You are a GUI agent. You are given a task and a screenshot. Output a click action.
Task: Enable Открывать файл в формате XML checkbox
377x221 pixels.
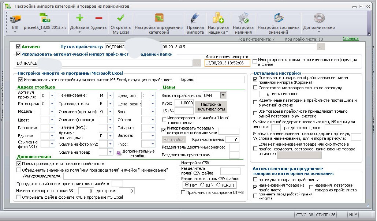click(x=19, y=197)
